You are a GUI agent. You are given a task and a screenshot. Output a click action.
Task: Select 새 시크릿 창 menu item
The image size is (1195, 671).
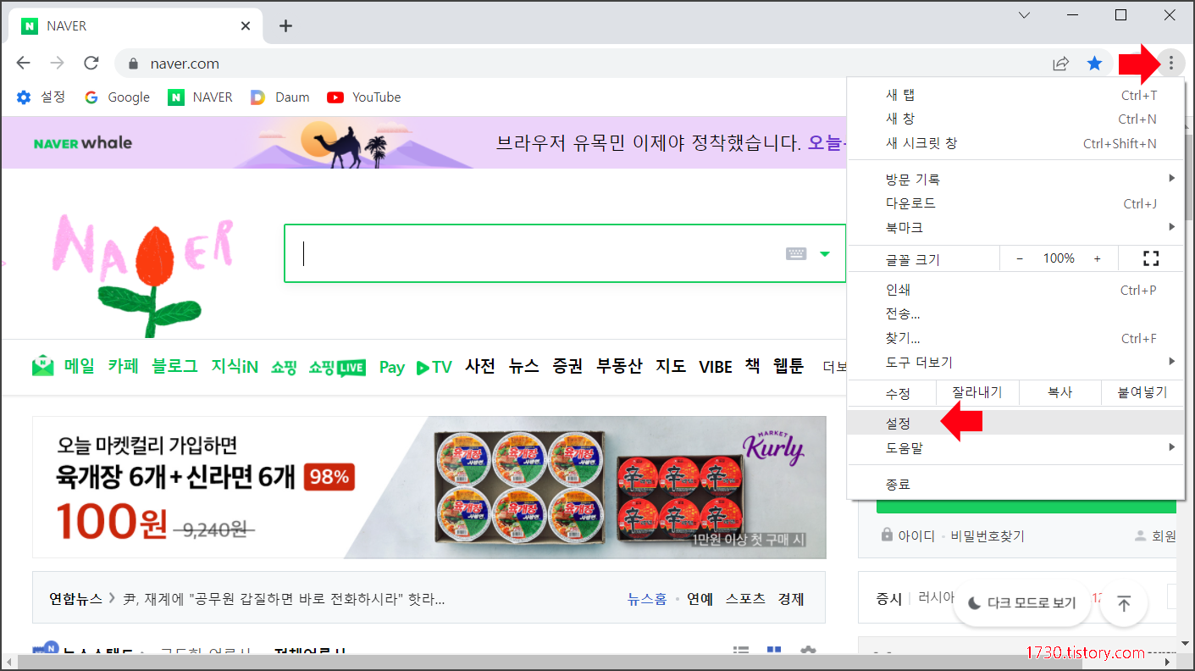coord(1015,143)
